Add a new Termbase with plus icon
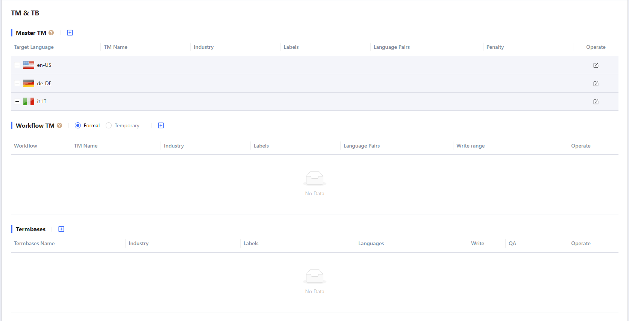 [x=61, y=229]
